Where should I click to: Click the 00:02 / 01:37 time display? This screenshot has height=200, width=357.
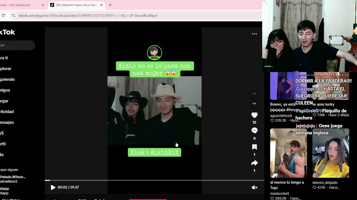(68, 187)
